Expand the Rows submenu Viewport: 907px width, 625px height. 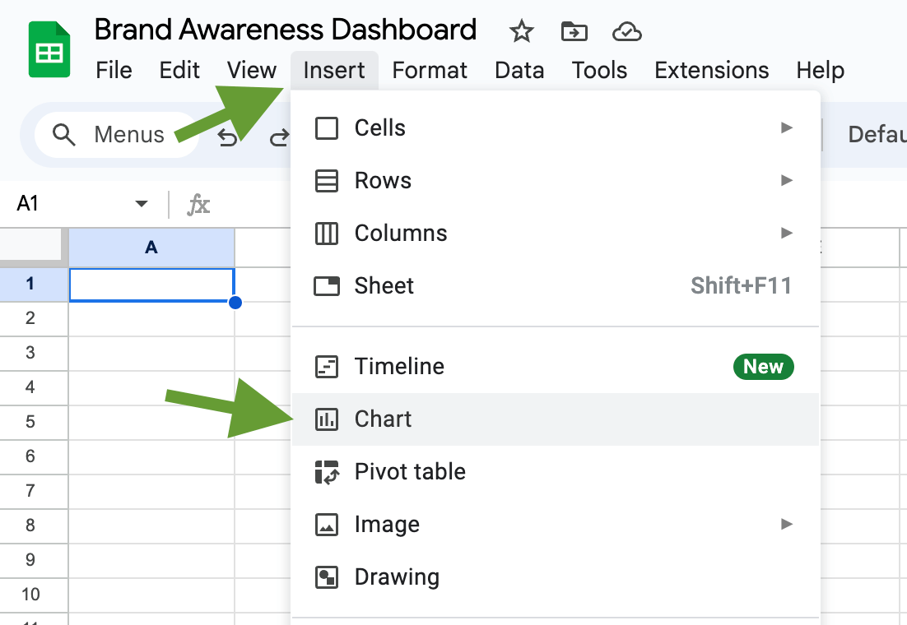556,180
